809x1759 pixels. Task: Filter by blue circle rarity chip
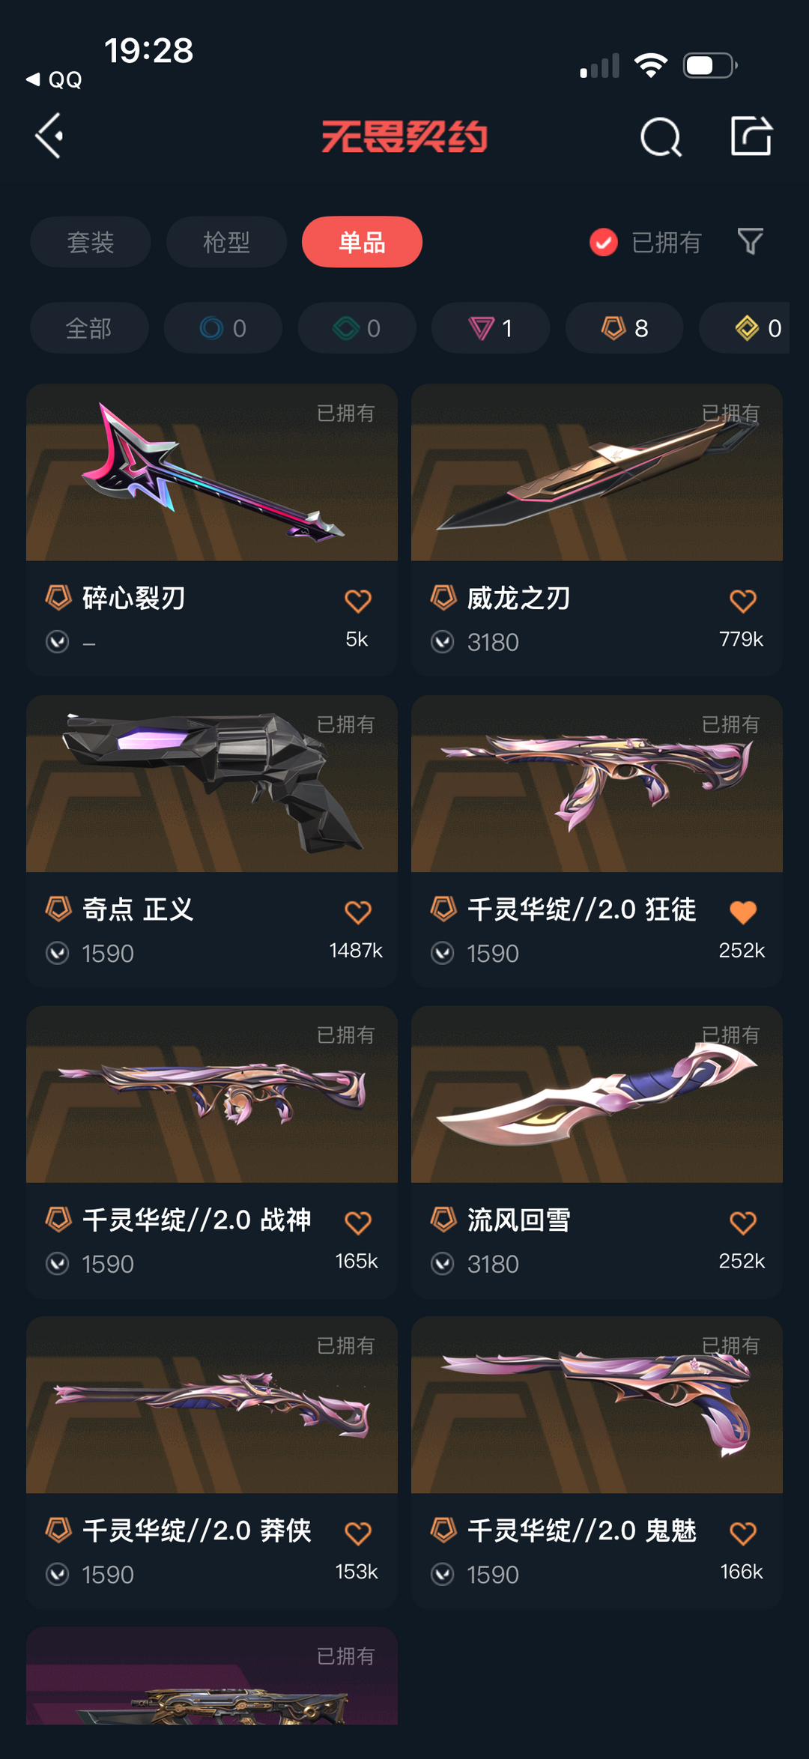[223, 328]
